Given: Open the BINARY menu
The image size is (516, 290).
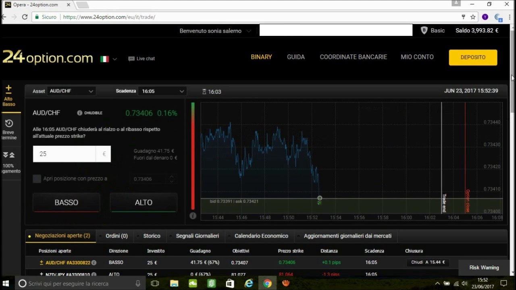Looking at the screenshot, I should click(x=261, y=57).
